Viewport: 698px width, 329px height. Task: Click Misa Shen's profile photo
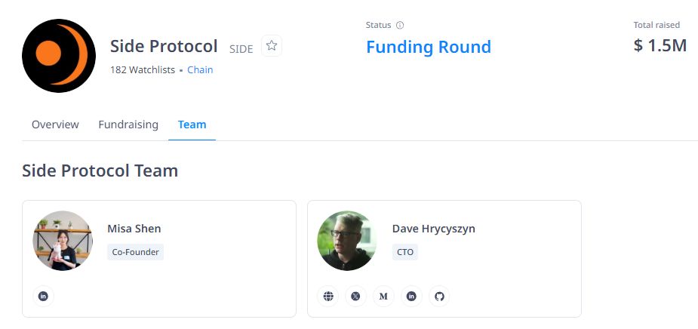(63, 241)
